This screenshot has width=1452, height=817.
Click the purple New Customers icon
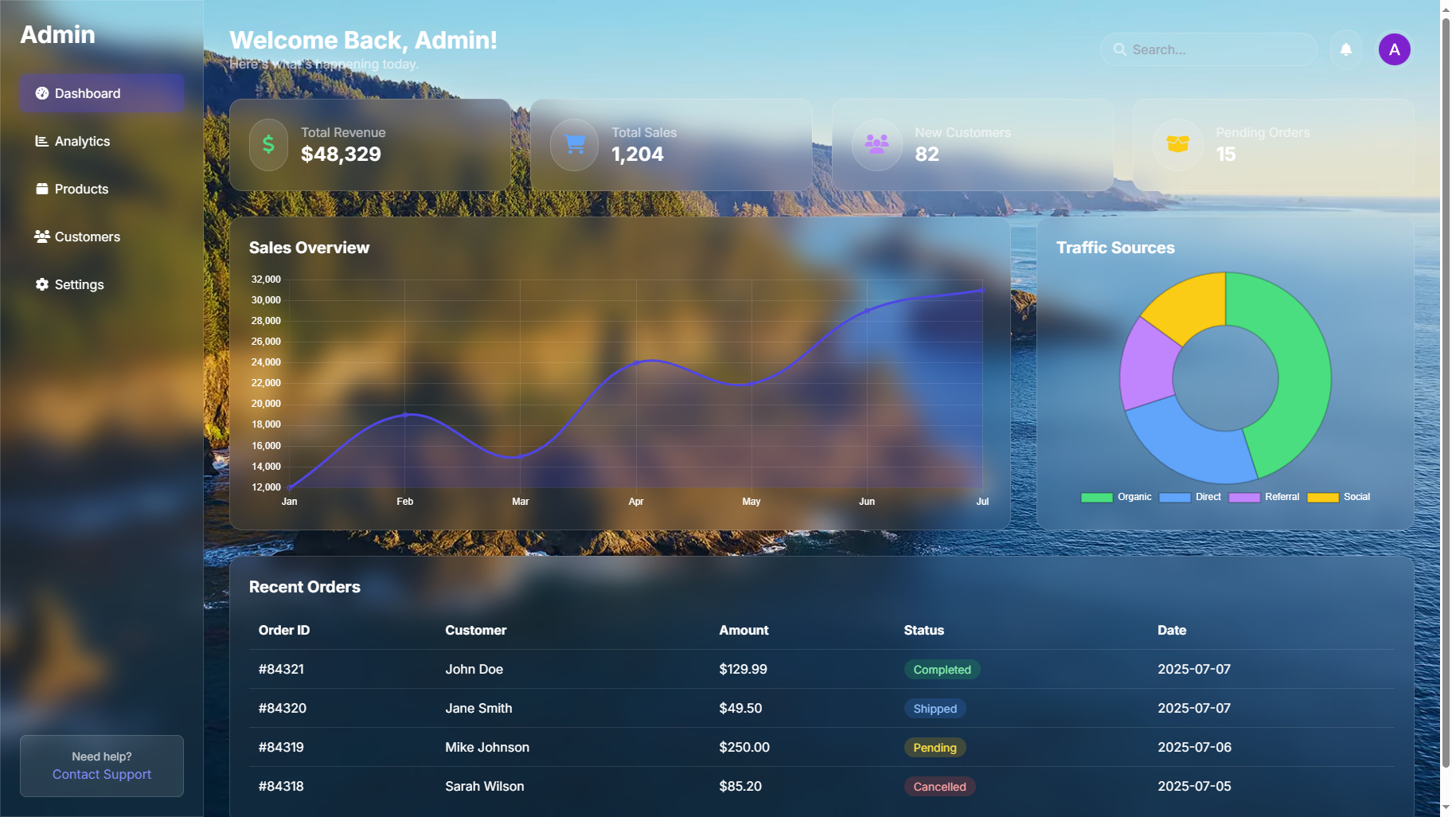(876, 145)
